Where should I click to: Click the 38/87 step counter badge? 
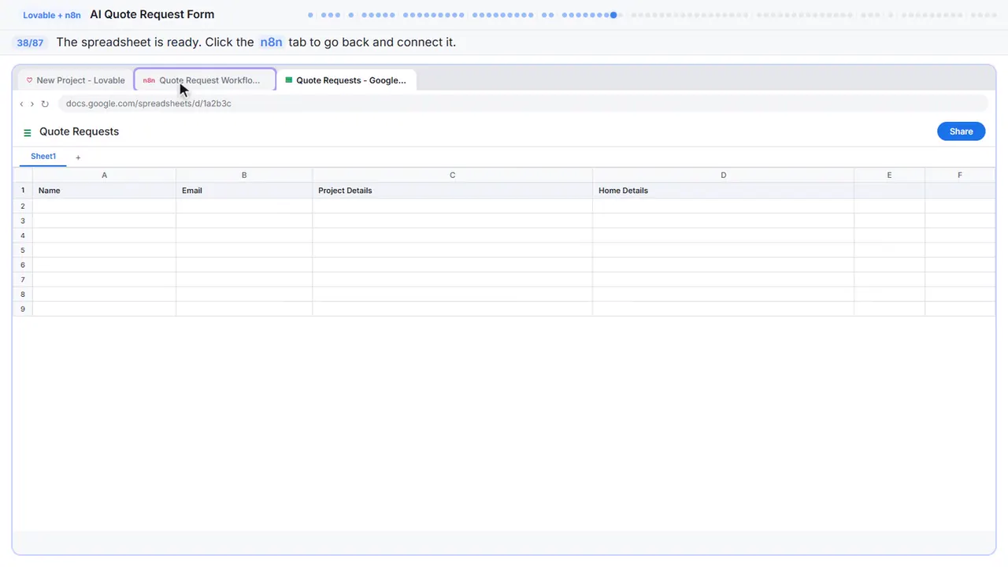pos(30,43)
